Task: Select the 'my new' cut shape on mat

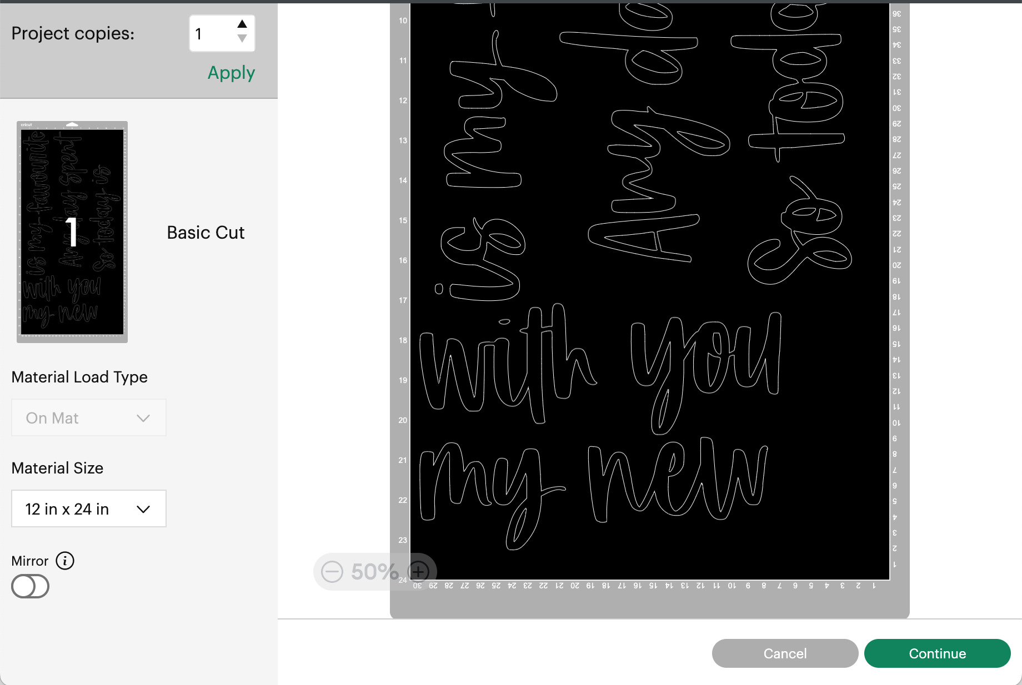Action: 593,493
